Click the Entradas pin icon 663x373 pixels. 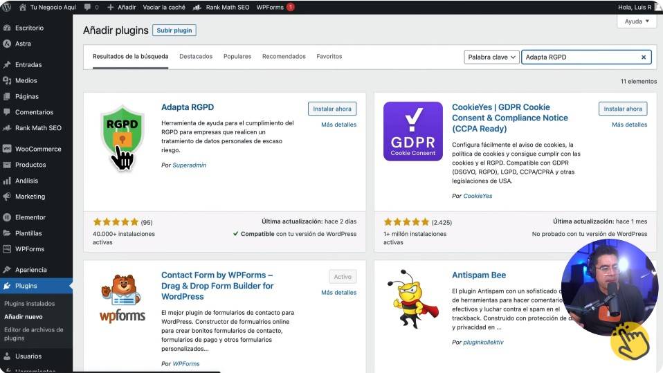pyautogui.click(x=7, y=65)
